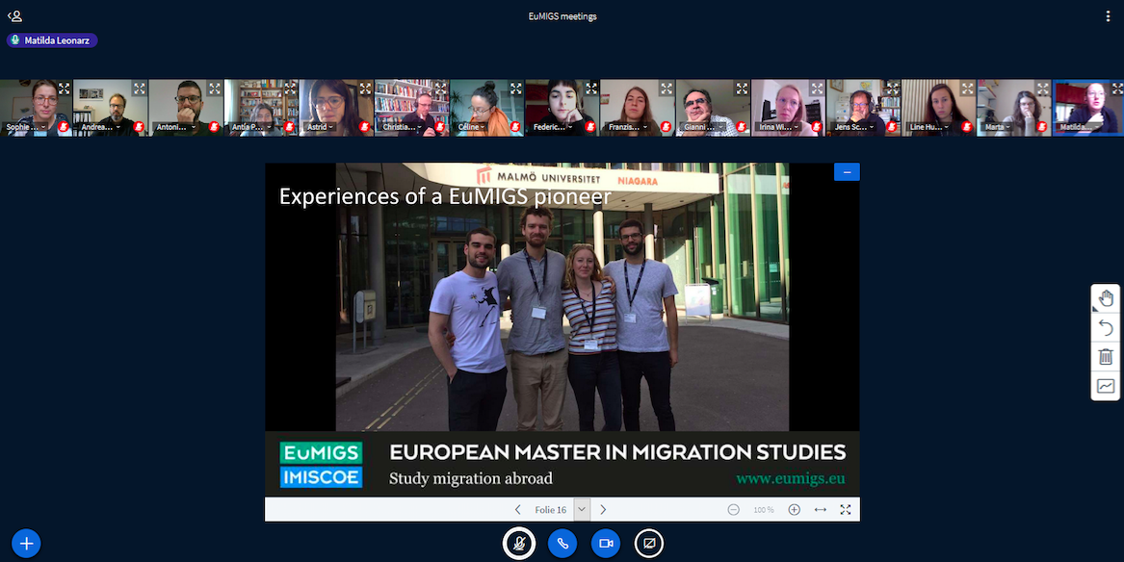Viewport: 1124px width, 562px height.
Task: Clear all annotations with trash icon
Action: (1105, 357)
